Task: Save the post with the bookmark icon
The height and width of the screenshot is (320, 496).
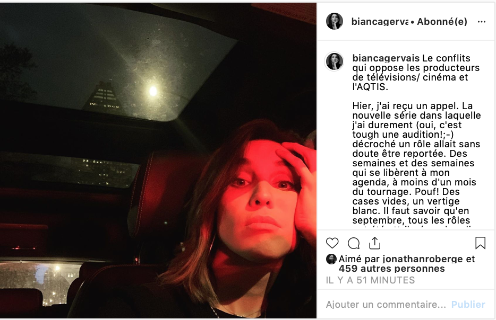Action: point(480,243)
